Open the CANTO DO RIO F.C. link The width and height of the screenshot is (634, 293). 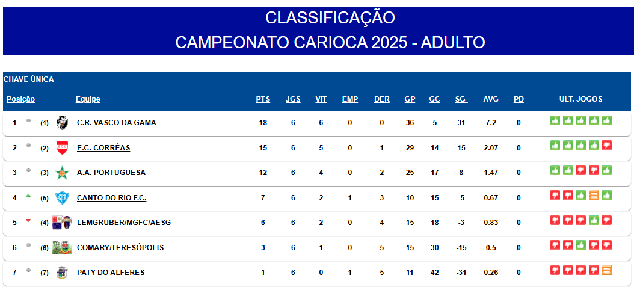coord(111,198)
